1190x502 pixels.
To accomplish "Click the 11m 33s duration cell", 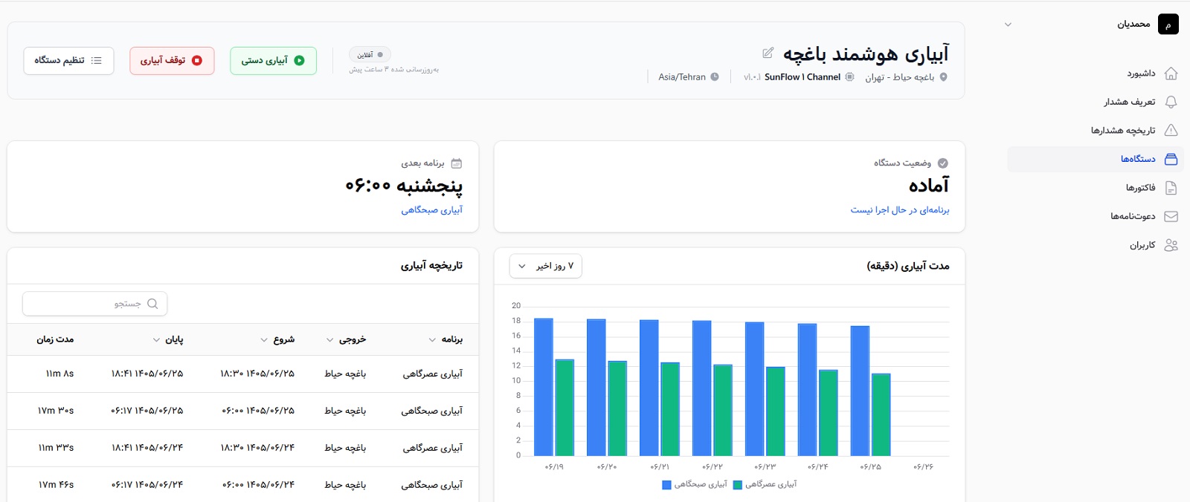I will pyautogui.click(x=56, y=448).
